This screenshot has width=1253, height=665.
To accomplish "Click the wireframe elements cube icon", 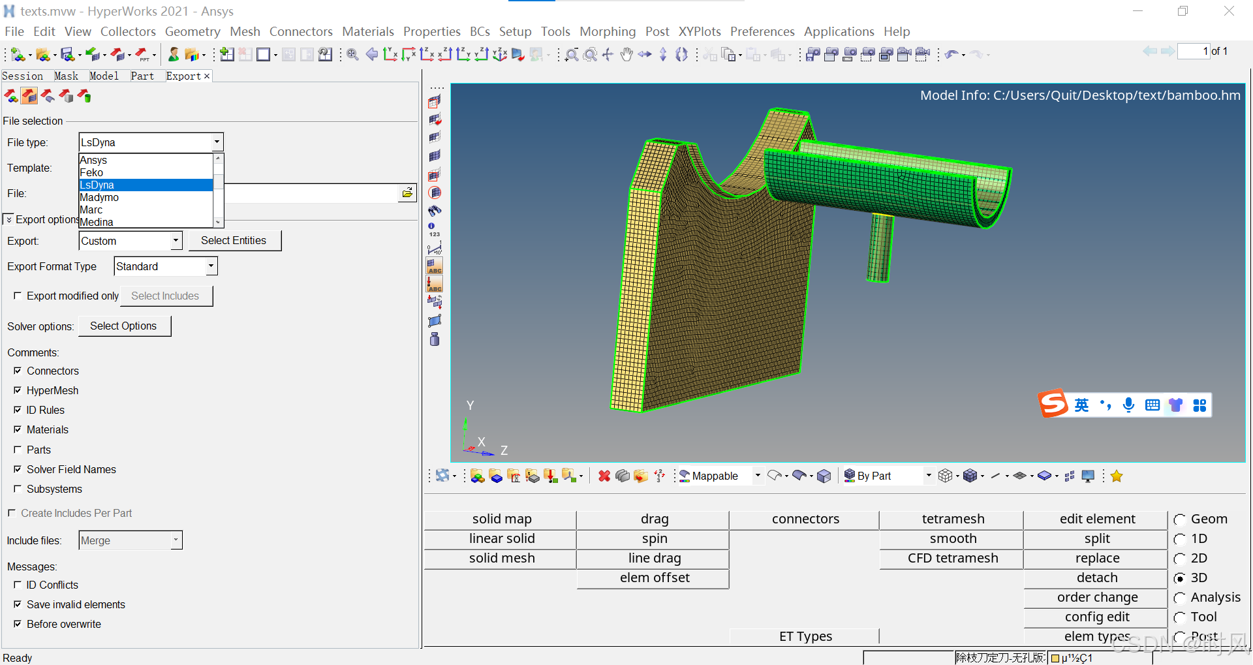I will click(945, 476).
